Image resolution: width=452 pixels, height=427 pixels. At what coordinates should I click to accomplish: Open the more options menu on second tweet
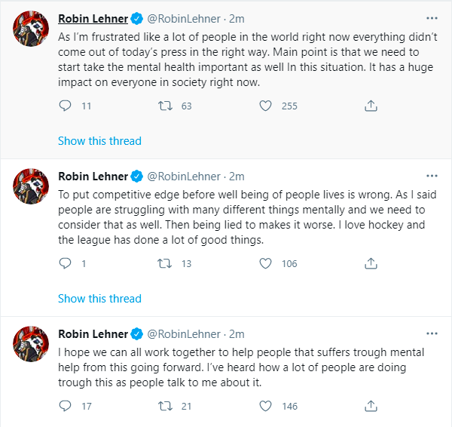click(x=431, y=176)
